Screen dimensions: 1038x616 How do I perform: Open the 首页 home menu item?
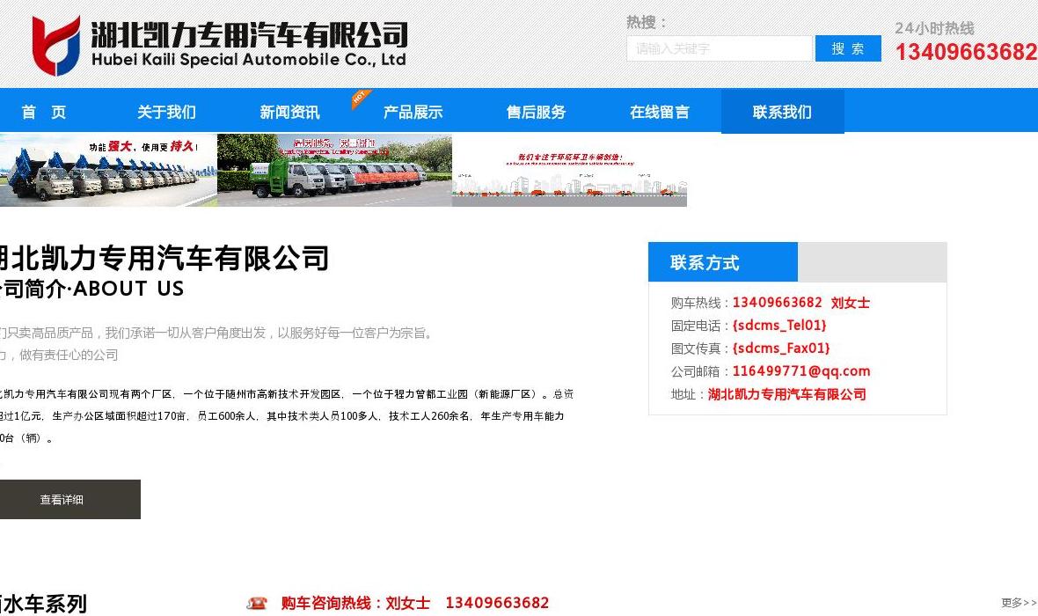(x=44, y=112)
